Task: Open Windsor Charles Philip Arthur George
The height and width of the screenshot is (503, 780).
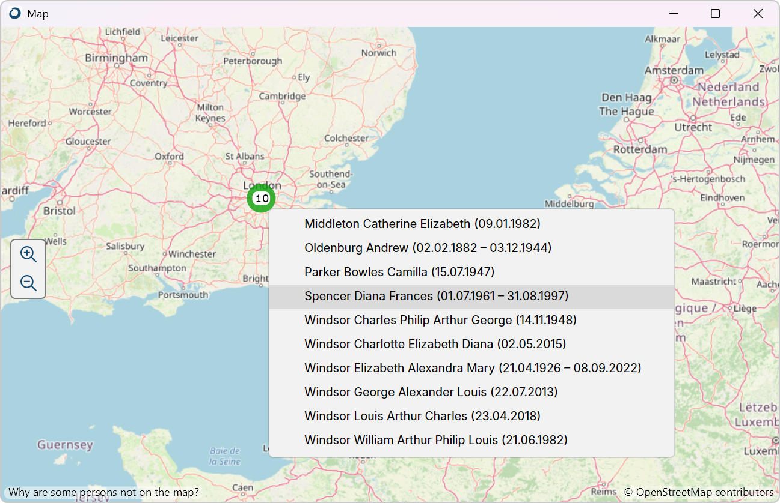Action: (x=440, y=320)
